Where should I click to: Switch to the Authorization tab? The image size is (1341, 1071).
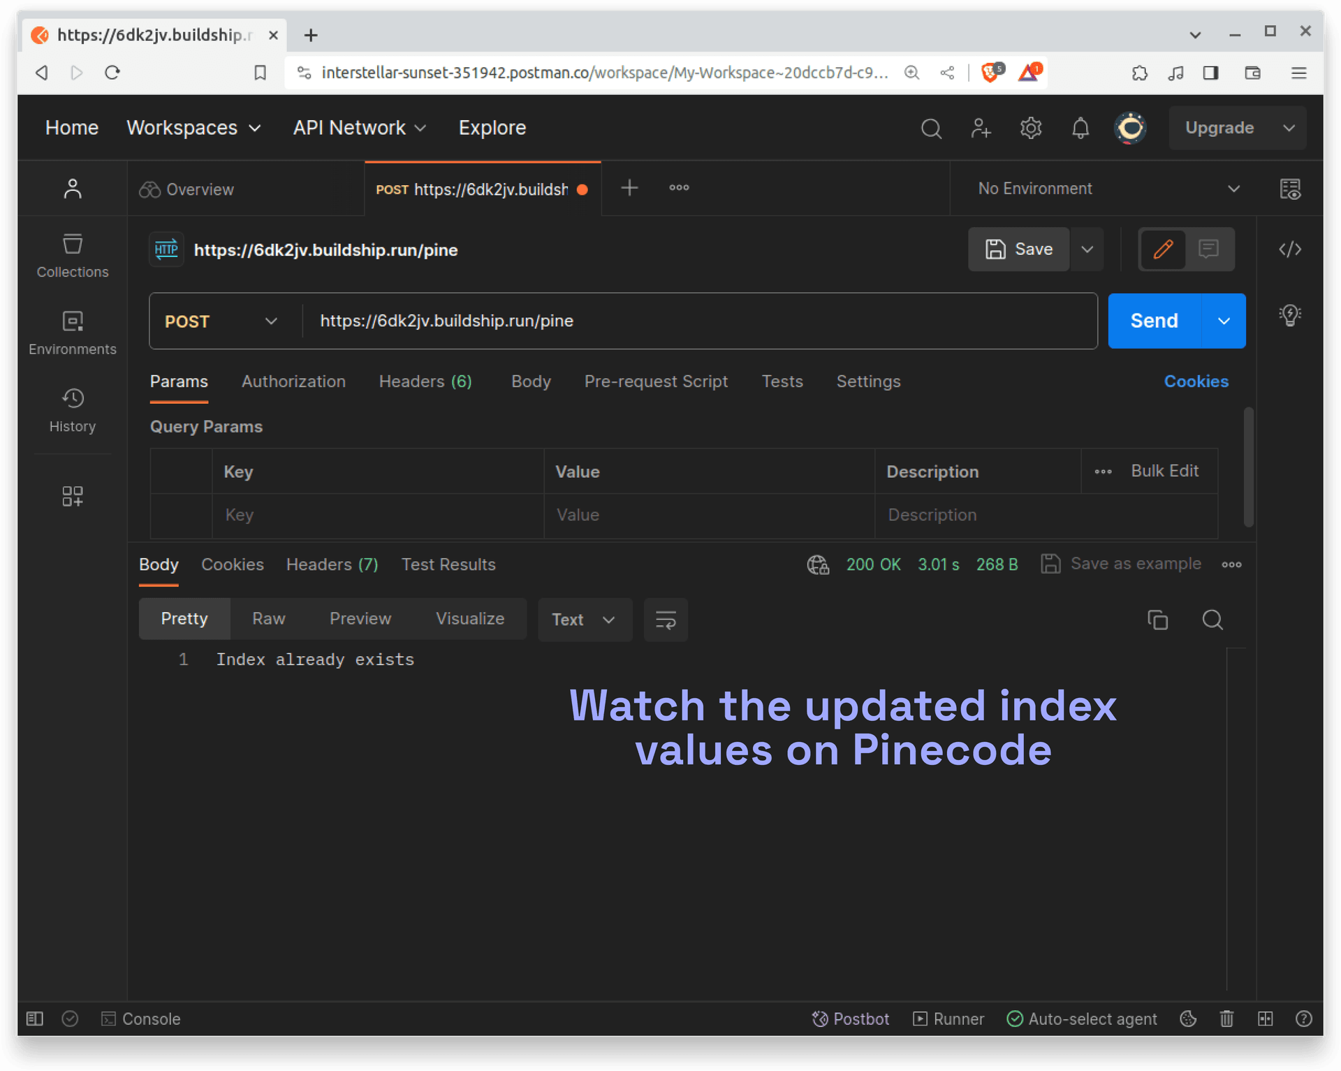[293, 381]
